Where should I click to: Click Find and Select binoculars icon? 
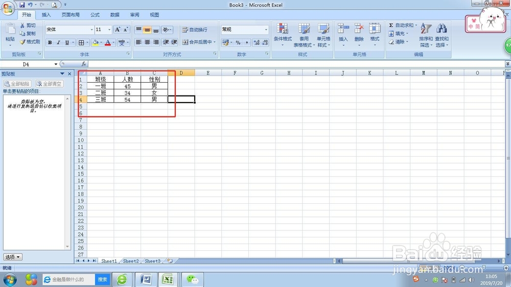[x=442, y=29]
